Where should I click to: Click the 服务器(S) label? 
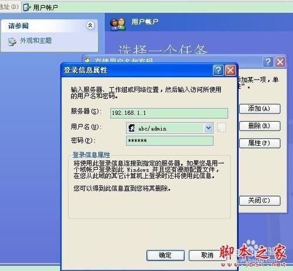pyautogui.click(x=86, y=111)
